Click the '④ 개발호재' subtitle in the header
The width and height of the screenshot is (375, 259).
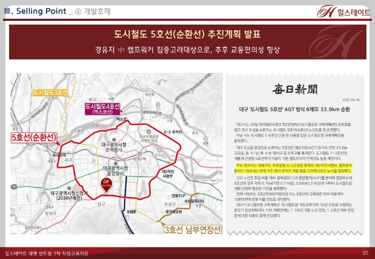pos(93,11)
